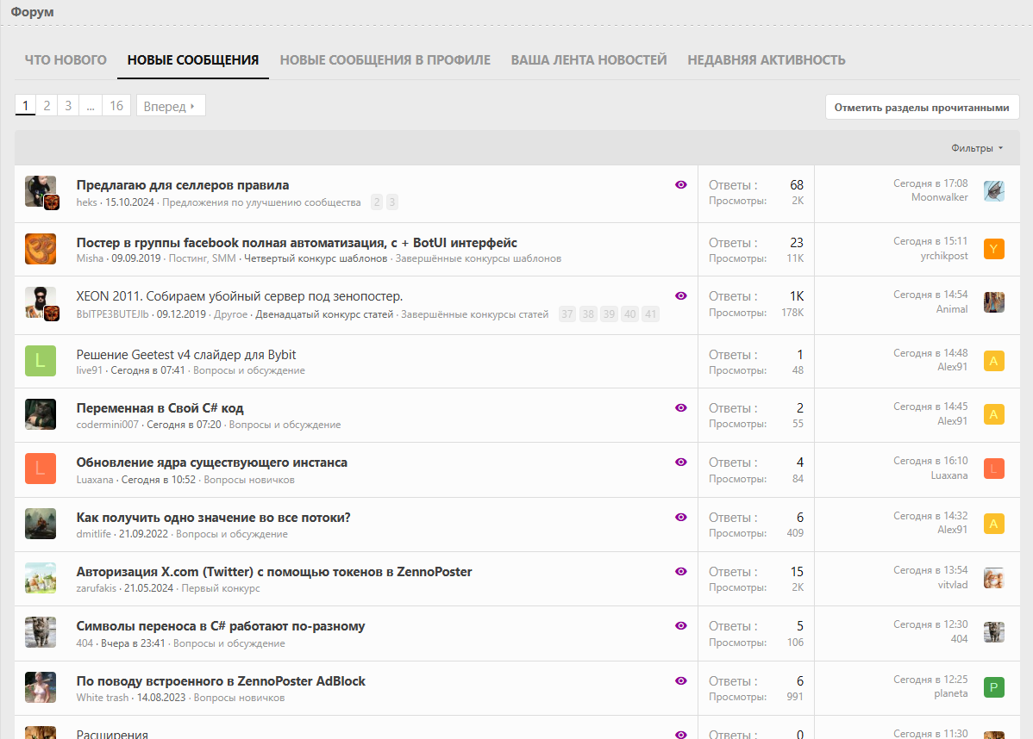This screenshot has width=1033, height=739.
Task: Toggle watch eye on Предлагаю для селлеров правила
Action: click(681, 184)
